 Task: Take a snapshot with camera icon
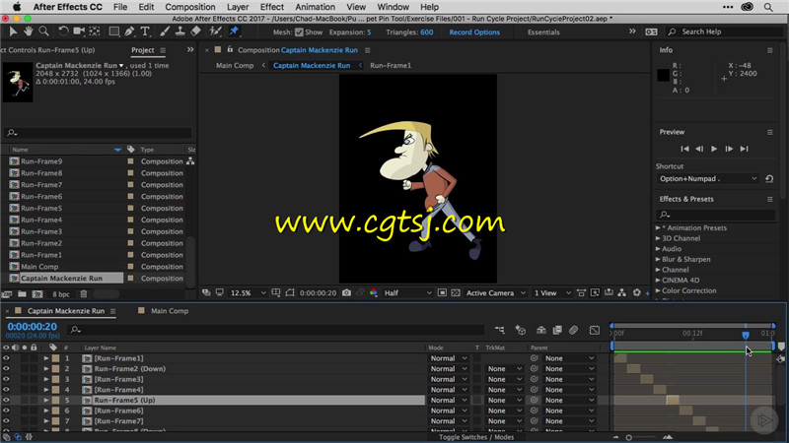[346, 292]
